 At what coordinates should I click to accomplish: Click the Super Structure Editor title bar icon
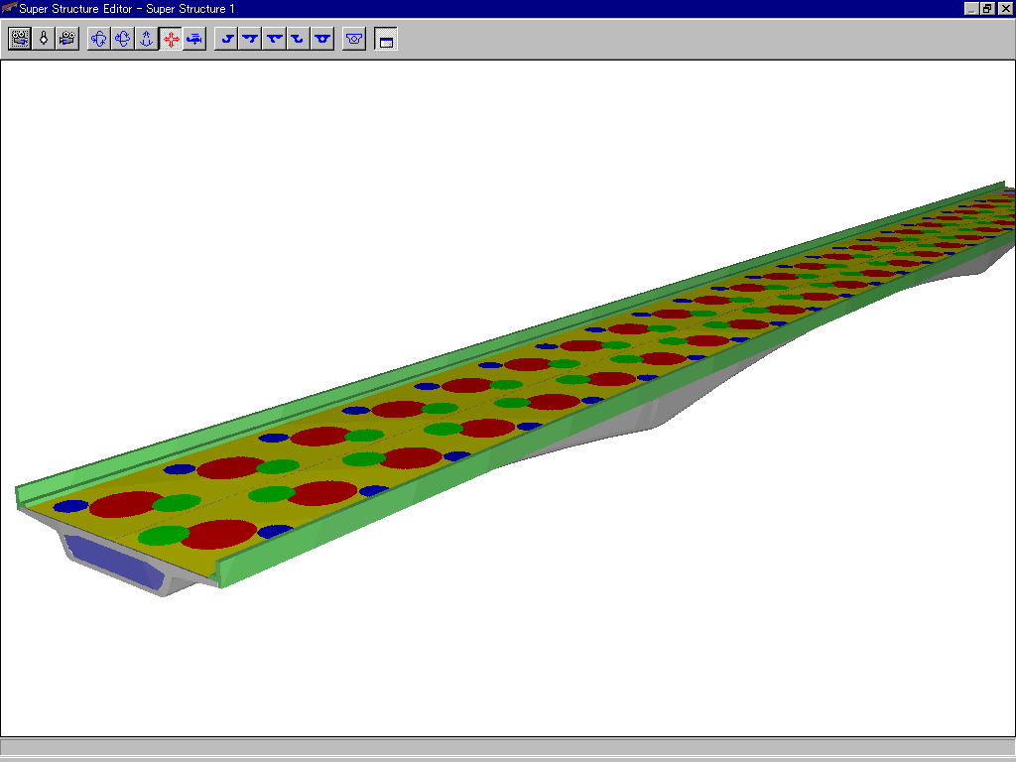click(9, 8)
